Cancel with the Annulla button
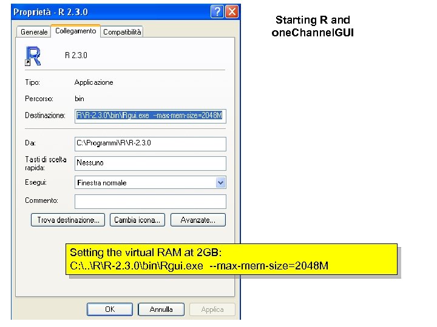Viewport: 437px width, 327px height. click(x=161, y=309)
